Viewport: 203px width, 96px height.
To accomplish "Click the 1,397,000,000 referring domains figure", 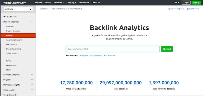I will tap(164, 83).
